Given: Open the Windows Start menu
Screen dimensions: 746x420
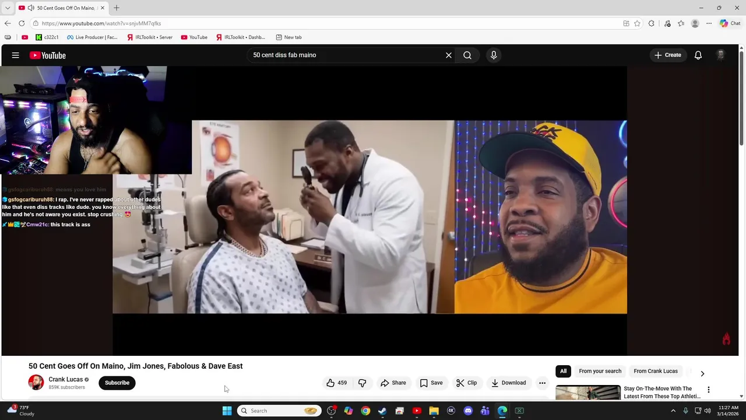Looking at the screenshot, I should pos(227,411).
